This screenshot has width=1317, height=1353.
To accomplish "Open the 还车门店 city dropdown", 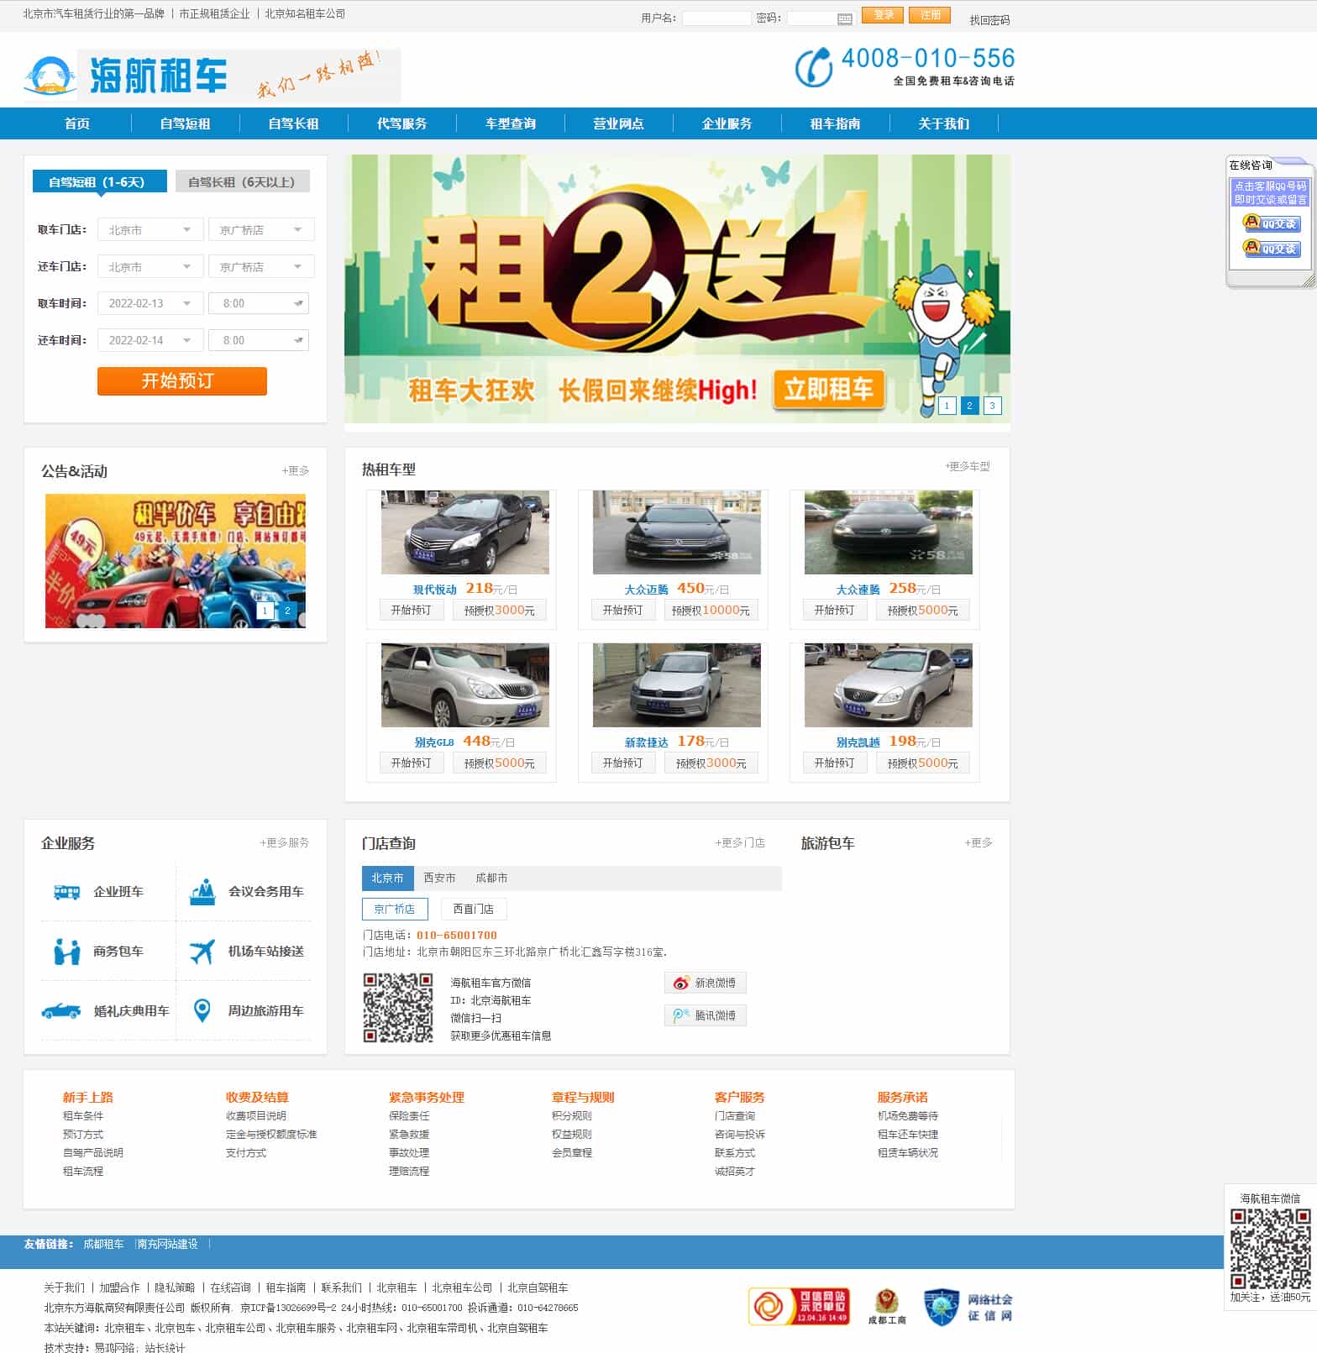I will (x=151, y=267).
